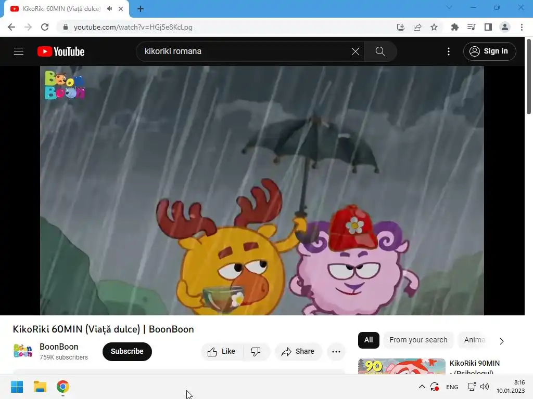Open Chrome three-dot menu
This screenshot has width=533, height=399.
(x=522, y=27)
